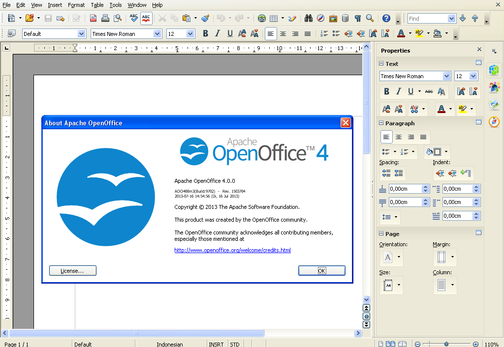Screen dimensions: 504x347
Task: Open the Navigator deck in sidebar
Action: pos(494,122)
